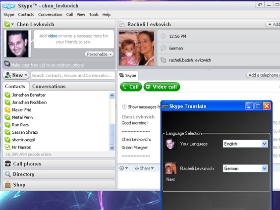Follow Make your free call link
280x210 pixels.
[47, 65]
